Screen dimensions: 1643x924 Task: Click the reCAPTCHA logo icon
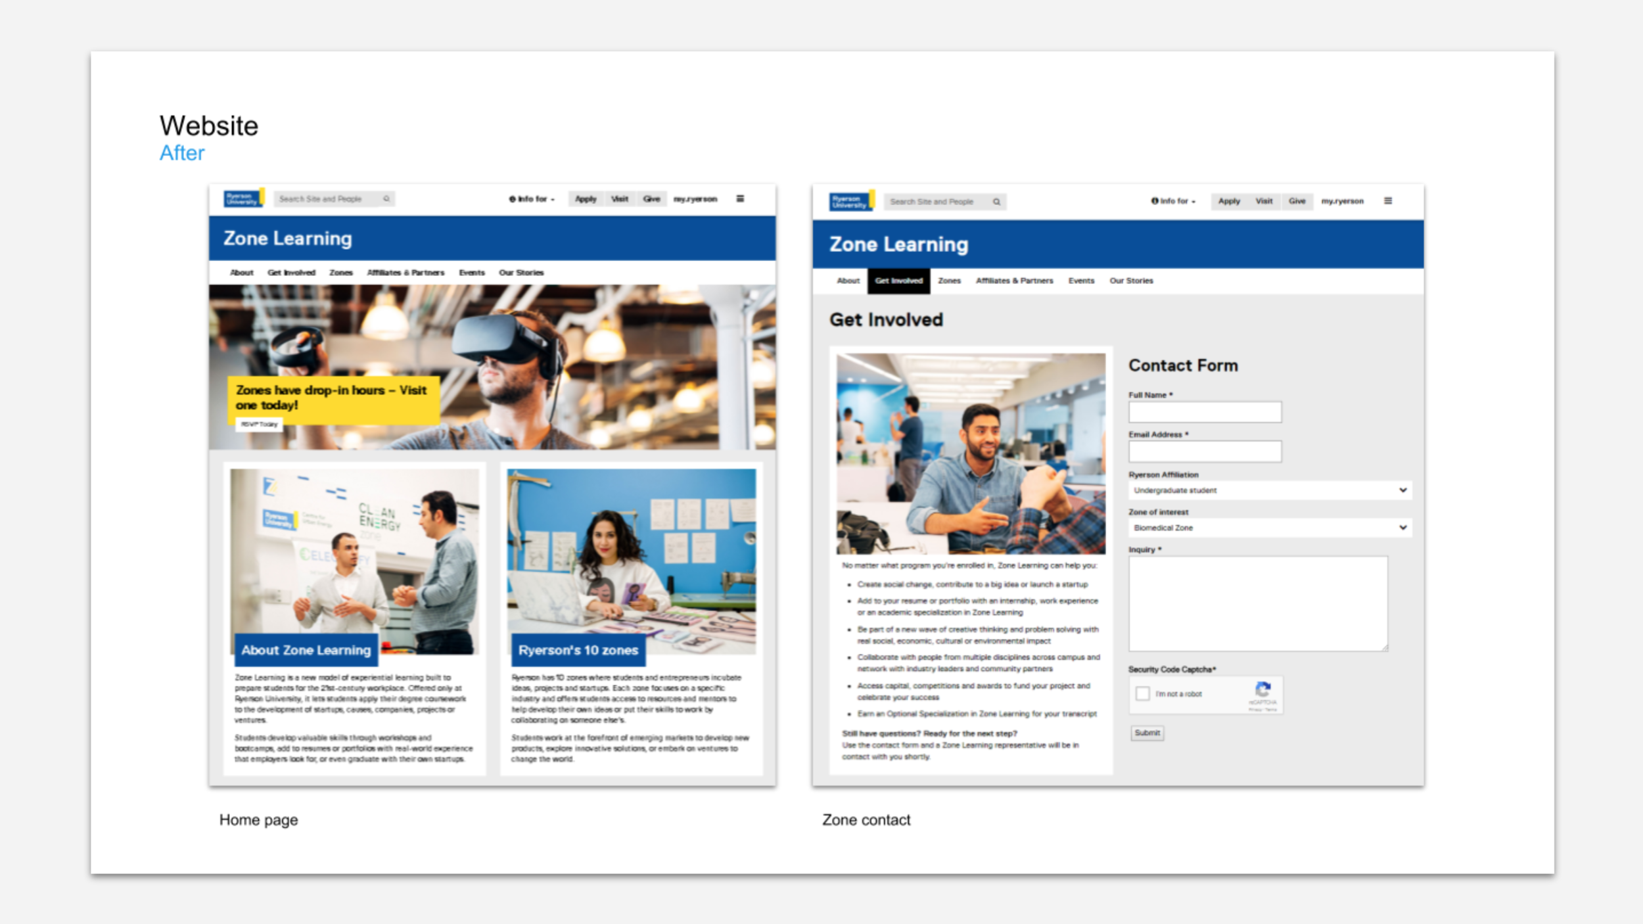click(1262, 689)
